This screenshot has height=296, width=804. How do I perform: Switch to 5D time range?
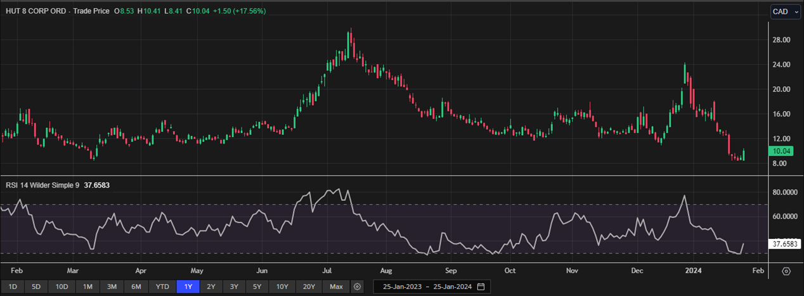coord(36,286)
